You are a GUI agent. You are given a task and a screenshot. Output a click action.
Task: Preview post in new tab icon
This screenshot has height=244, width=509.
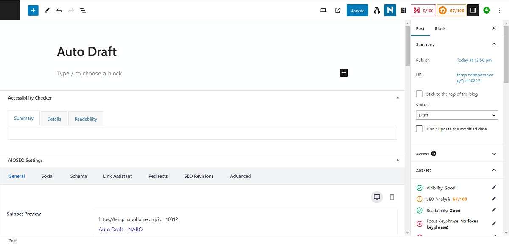coord(338,10)
